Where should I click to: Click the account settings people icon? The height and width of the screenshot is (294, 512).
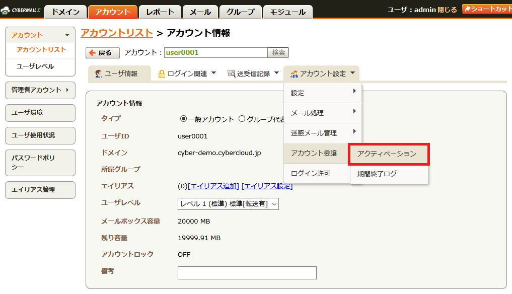294,74
